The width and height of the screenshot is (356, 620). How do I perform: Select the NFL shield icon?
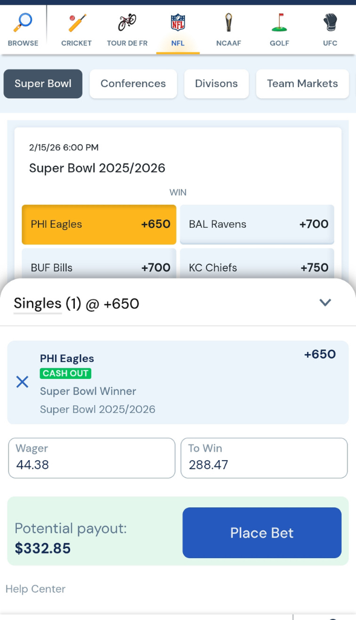pos(178,22)
